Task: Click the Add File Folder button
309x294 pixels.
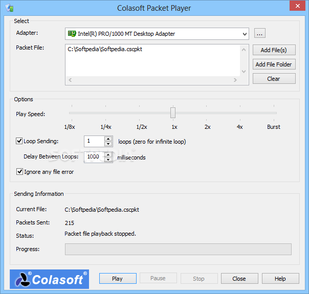Action: point(274,64)
